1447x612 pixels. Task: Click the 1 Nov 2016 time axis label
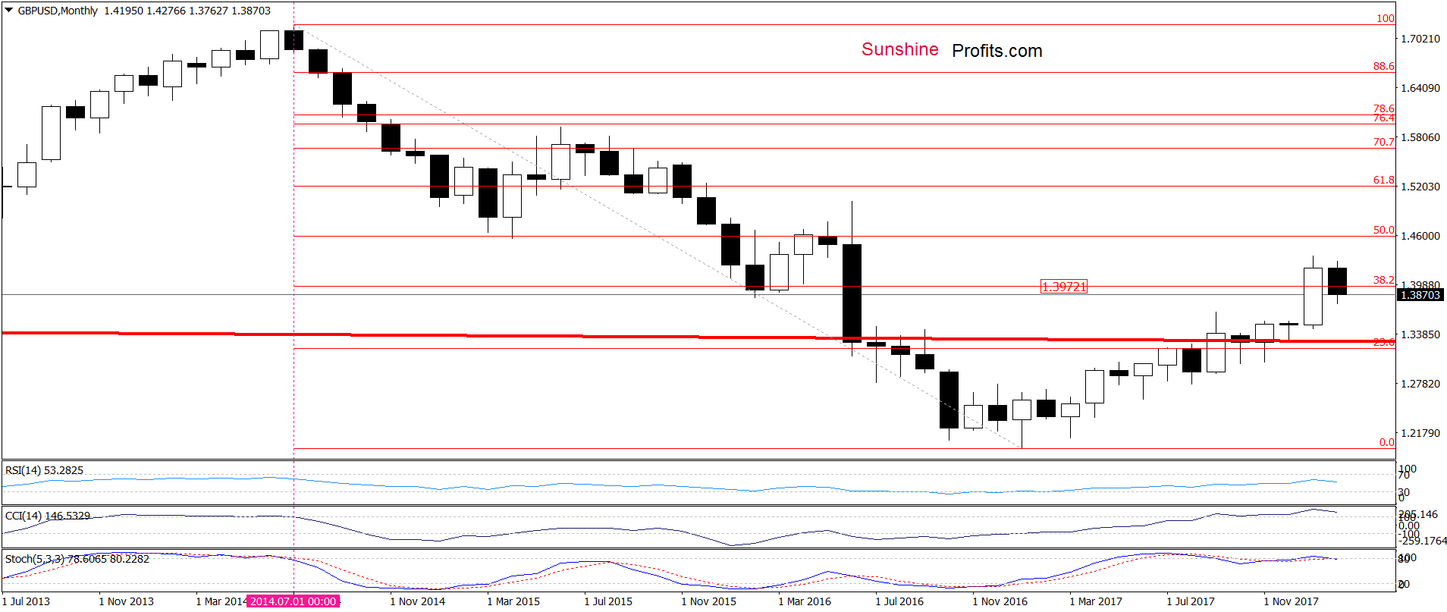tap(1000, 601)
